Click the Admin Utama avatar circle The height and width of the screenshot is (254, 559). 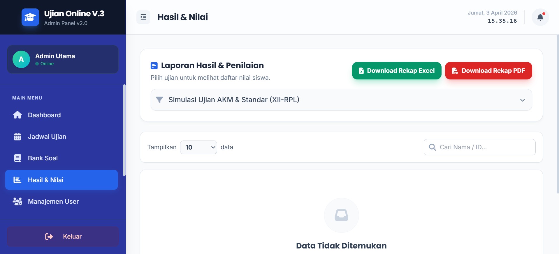[x=21, y=59]
